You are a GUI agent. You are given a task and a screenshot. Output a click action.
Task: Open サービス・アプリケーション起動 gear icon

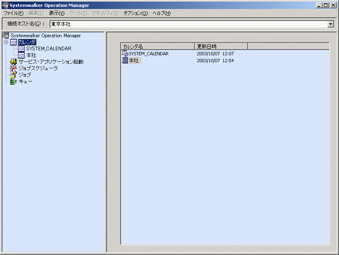pos(14,62)
